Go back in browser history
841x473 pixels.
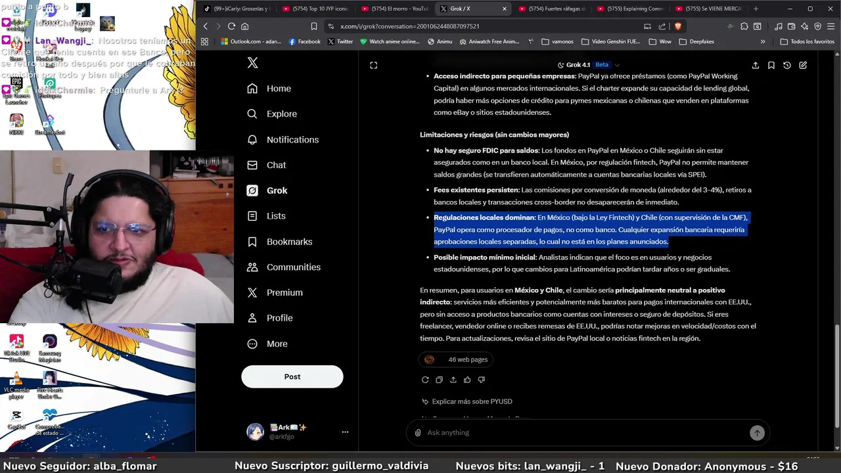206,26
